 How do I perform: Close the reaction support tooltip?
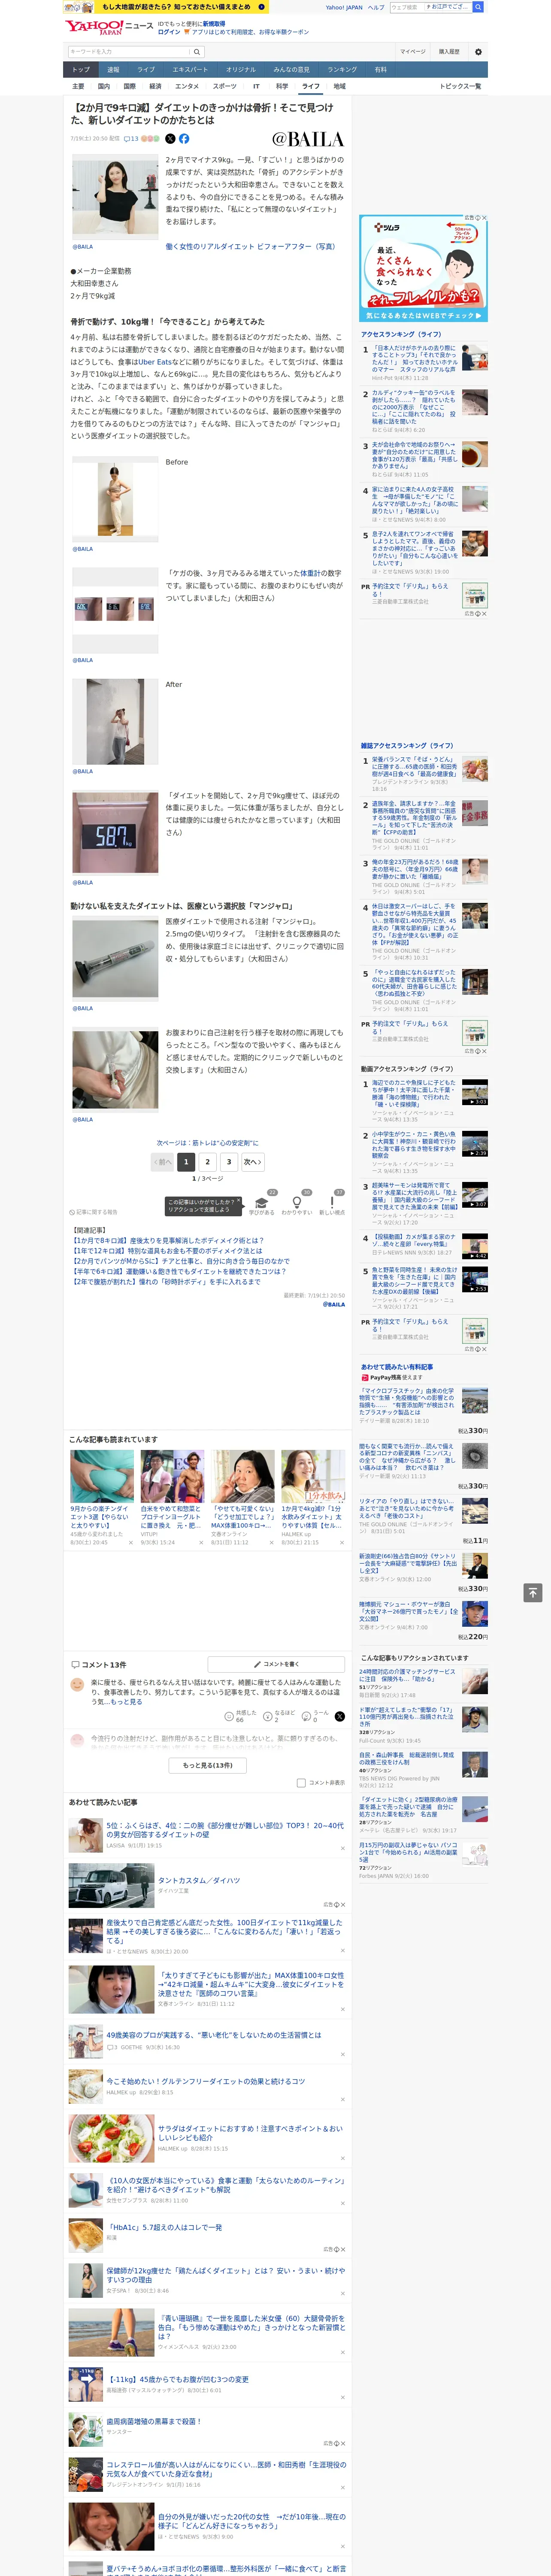point(240,1201)
